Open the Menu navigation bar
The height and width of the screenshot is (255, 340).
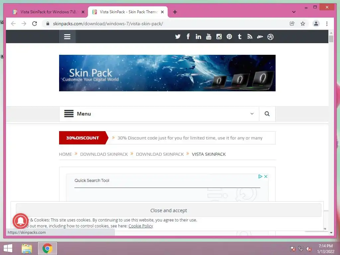[x=159, y=114]
